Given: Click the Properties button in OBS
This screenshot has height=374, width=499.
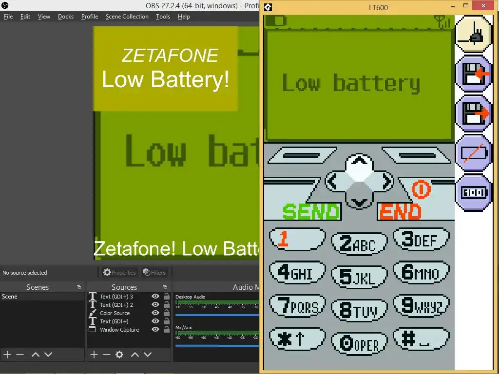Looking at the screenshot, I should (x=119, y=273).
